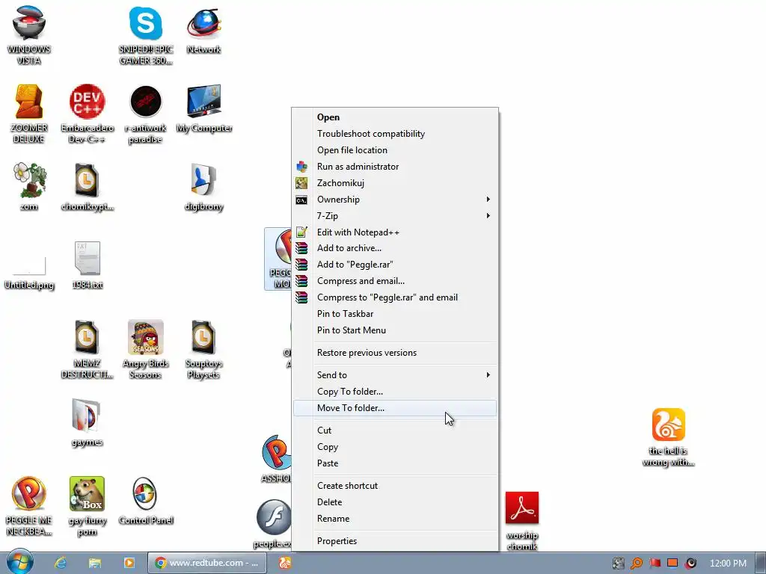Choose Troubleshoot compatibility
This screenshot has width=766, height=574.
click(395, 134)
